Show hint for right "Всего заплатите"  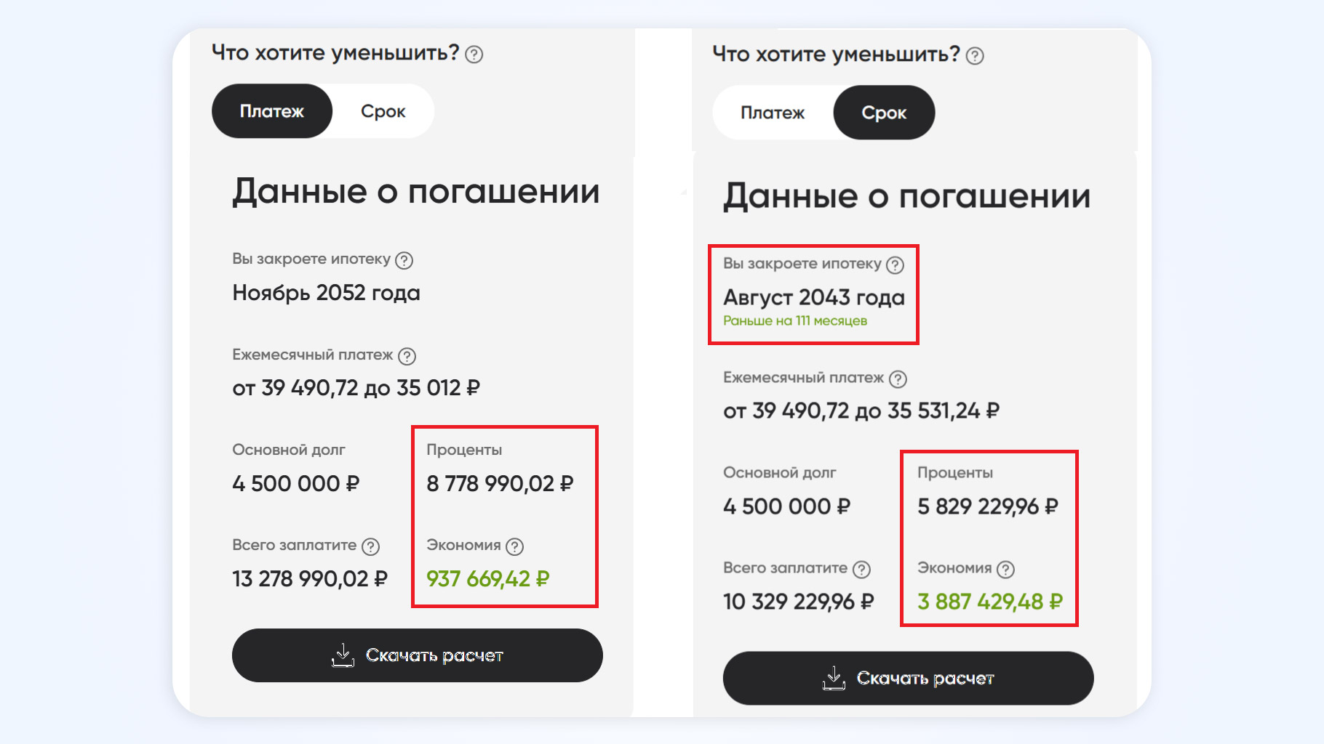click(x=861, y=569)
